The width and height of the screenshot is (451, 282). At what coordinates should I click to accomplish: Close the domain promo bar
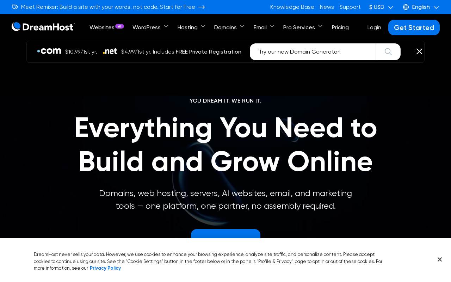click(x=419, y=51)
